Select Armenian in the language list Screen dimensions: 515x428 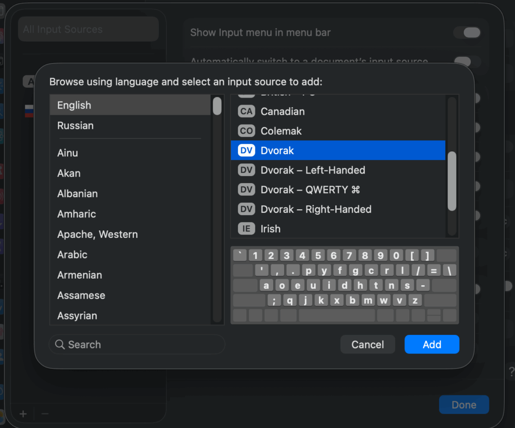point(79,275)
